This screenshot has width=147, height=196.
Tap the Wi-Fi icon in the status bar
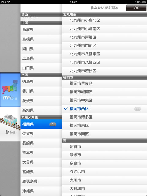coord(9,2)
